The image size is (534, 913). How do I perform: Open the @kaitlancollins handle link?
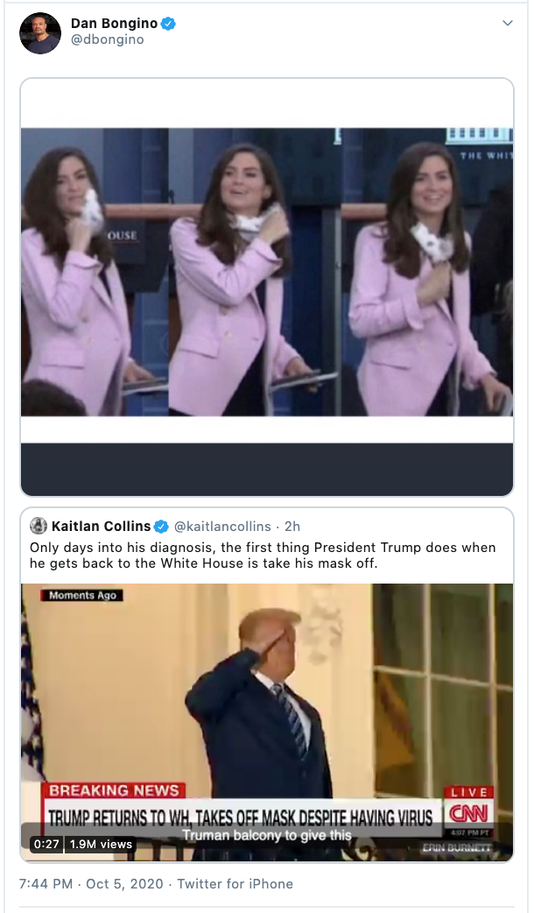[x=222, y=527]
